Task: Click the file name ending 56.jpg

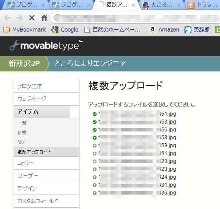Action: pos(137,130)
